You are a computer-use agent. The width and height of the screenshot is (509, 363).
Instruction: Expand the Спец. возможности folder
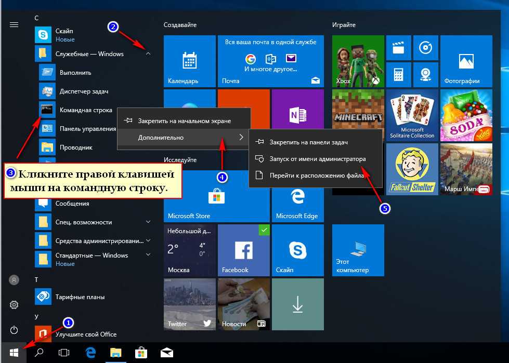click(148, 222)
